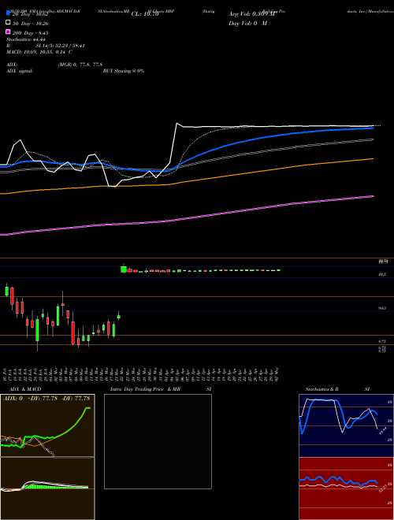Click the 'CL: 10.70' closing price label
This screenshot has width=394, height=520.
click(145, 14)
